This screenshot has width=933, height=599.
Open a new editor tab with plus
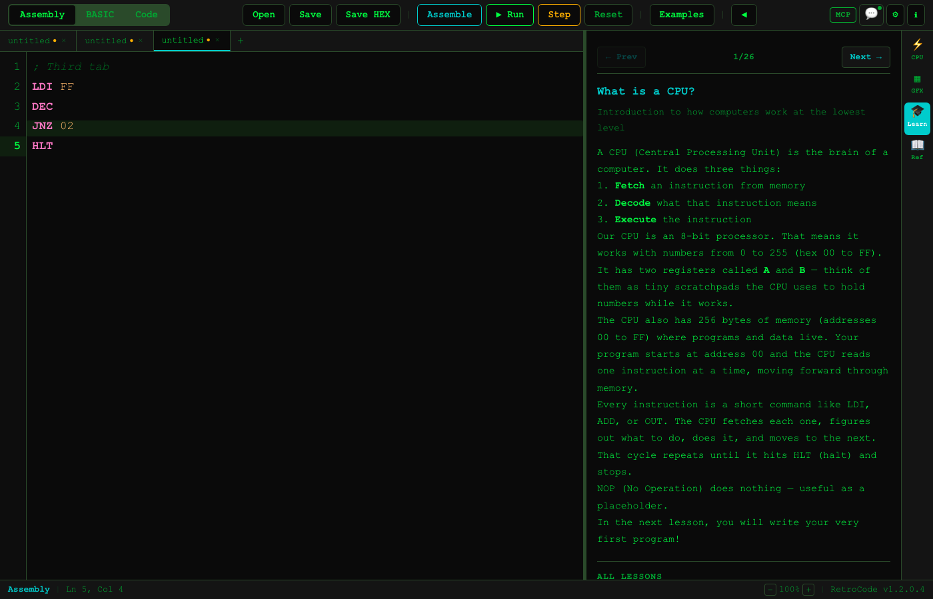tap(240, 41)
